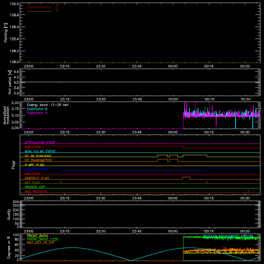
Task: Click the GAP_FLAG label
Action: [32, 147]
